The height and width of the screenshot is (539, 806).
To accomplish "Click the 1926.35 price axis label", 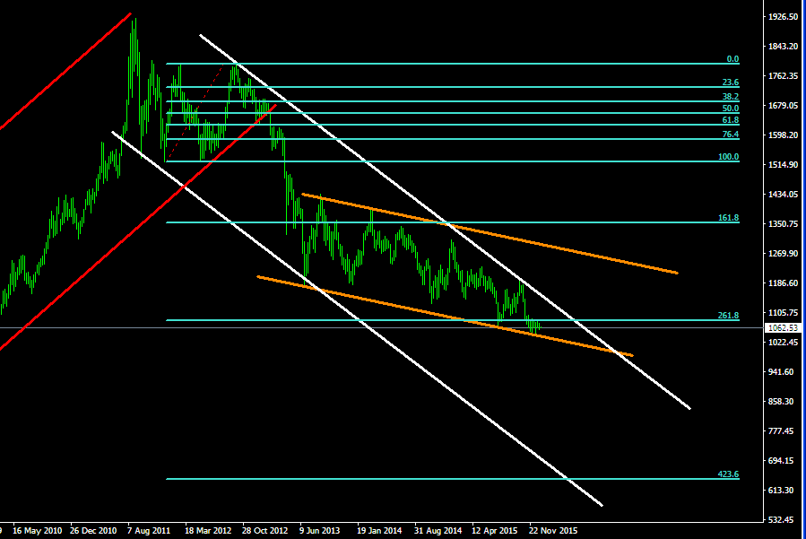I will 783,17.
